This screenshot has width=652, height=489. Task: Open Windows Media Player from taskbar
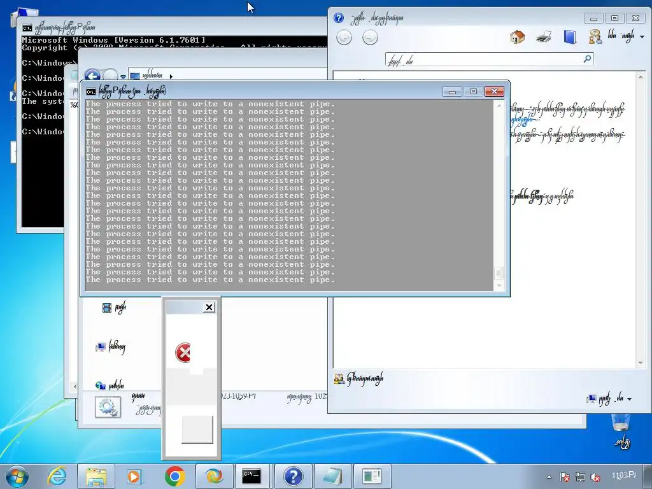135,476
